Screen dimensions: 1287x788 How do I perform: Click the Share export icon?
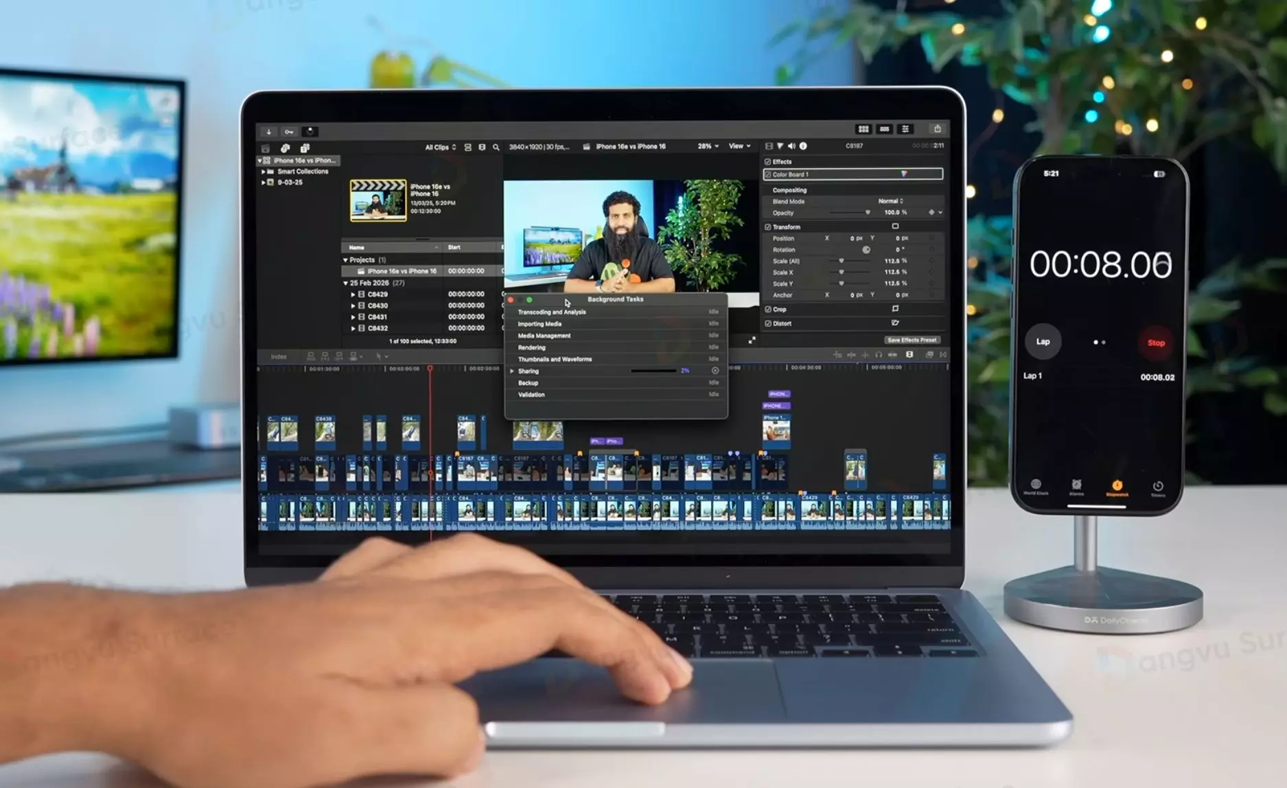point(938,128)
